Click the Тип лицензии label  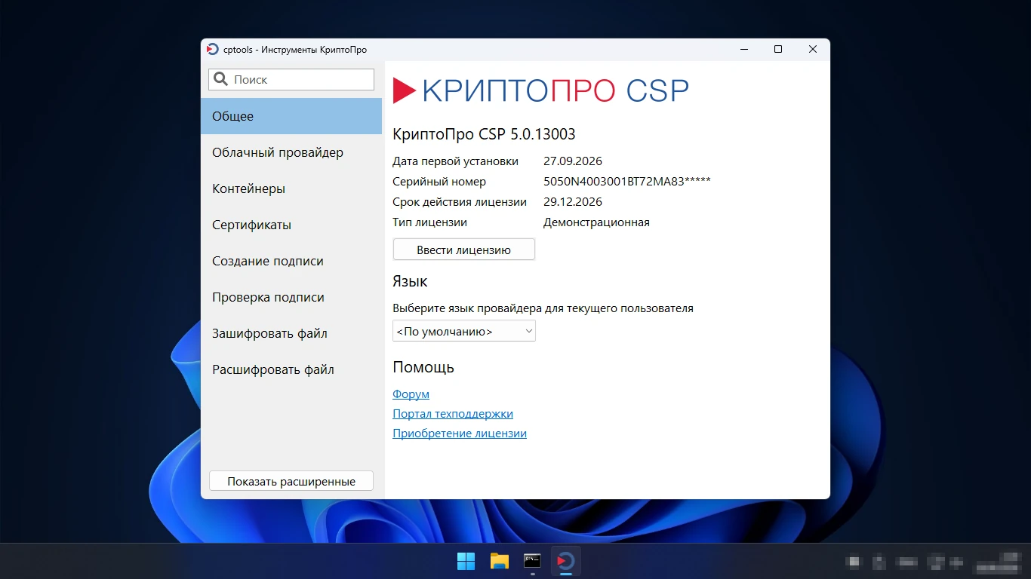[x=429, y=222]
